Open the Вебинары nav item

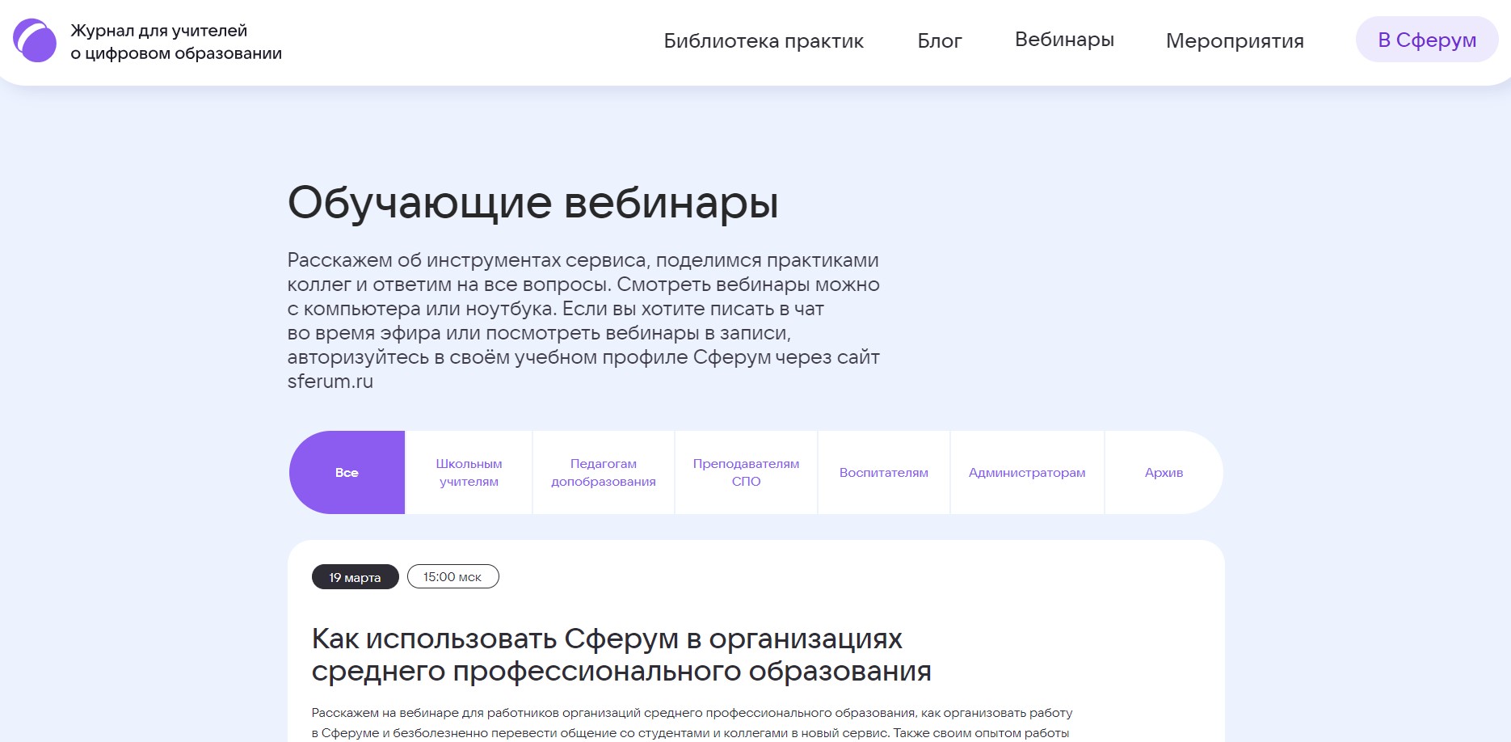tap(1064, 40)
